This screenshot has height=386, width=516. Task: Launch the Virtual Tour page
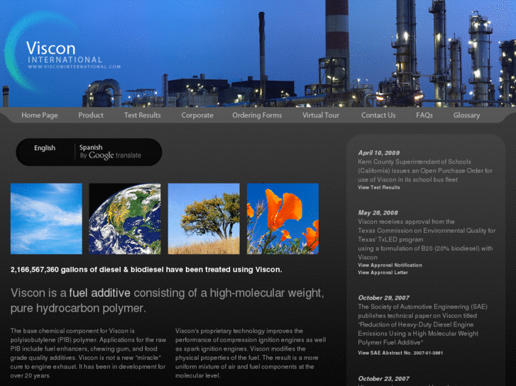pyautogui.click(x=321, y=115)
